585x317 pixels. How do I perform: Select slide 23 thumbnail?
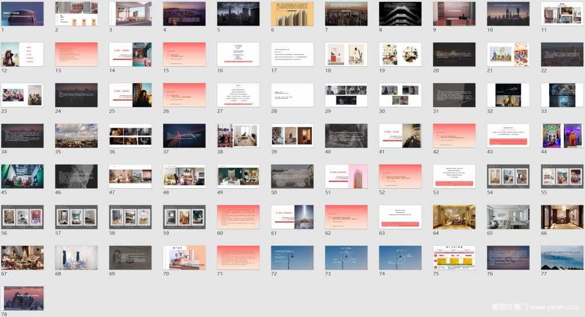coord(22,95)
